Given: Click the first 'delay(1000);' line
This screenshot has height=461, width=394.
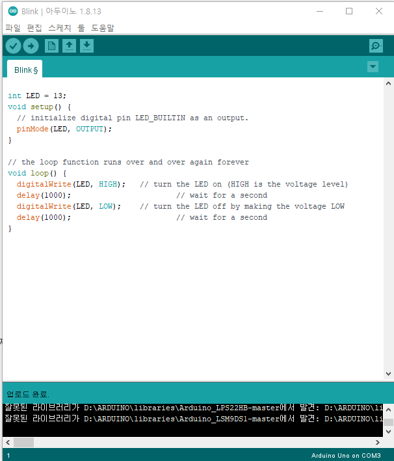Looking at the screenshot, I should point(44,195).
